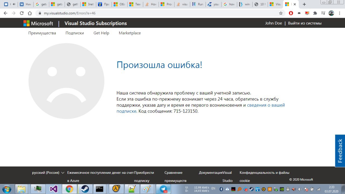Open Notepad++ from the taskbar
The height and width of the screenshot is (194, 345).
coord(132,189)
